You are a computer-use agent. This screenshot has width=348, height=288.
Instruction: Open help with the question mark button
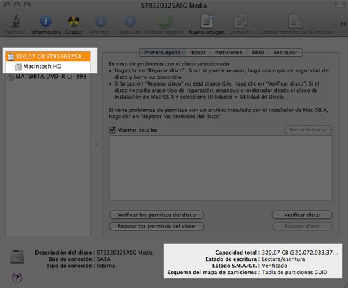click(x=17, y=278)
